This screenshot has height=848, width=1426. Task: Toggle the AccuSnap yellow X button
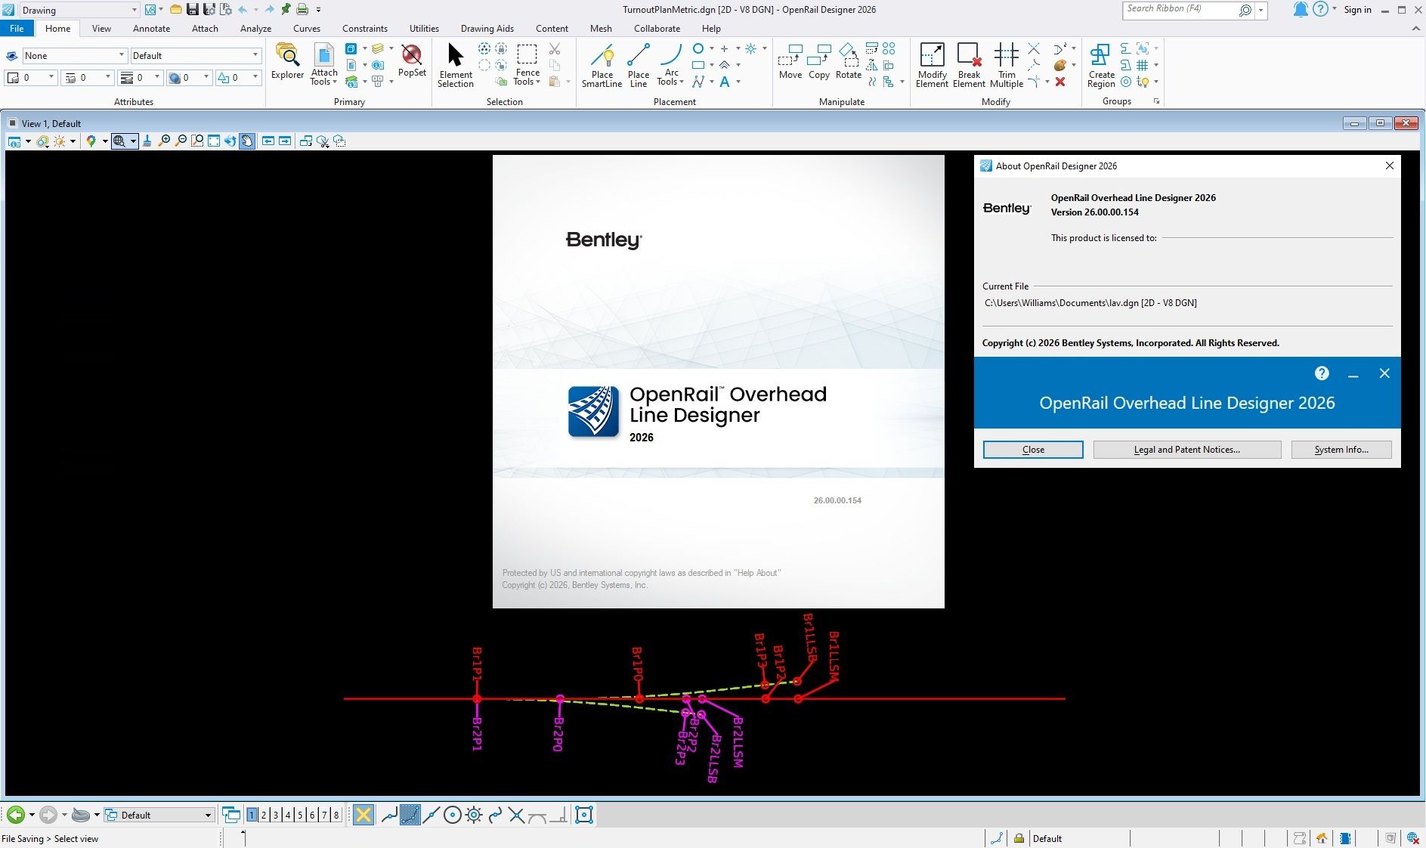click(363, 815)
